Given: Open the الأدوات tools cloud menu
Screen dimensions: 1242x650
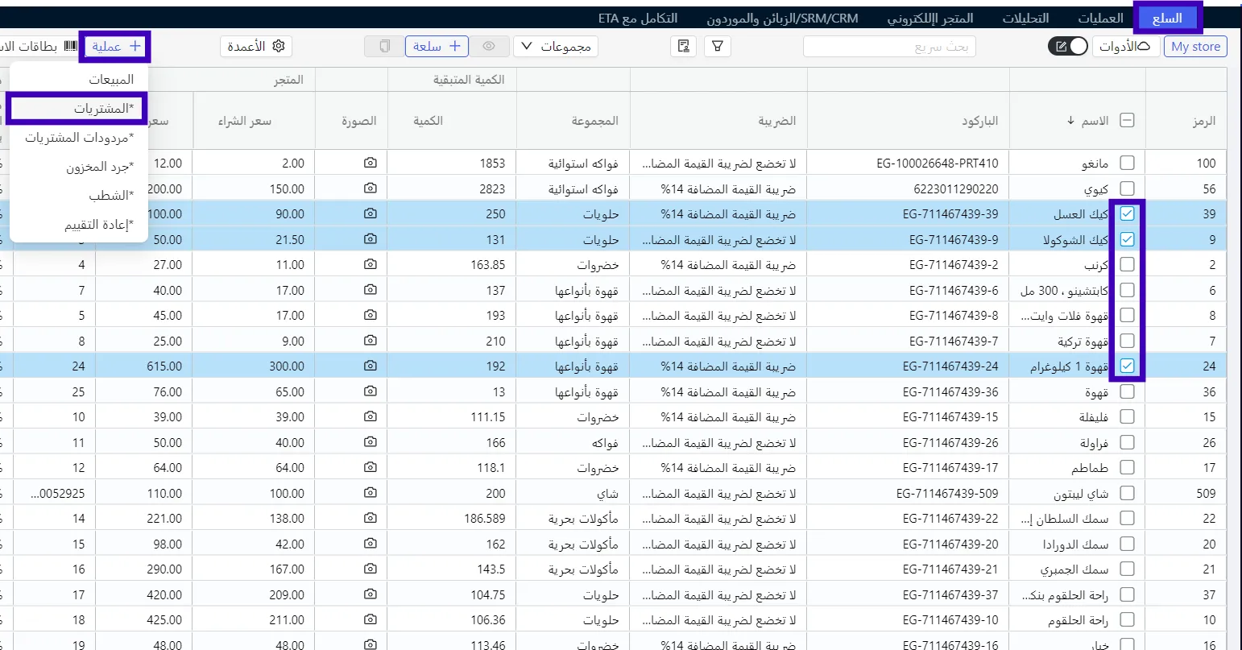Looking at the screenshot, I should click(x=1125, y=47).
